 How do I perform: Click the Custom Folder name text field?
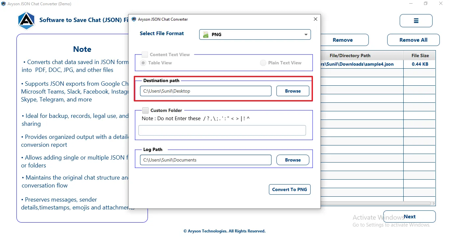click(x=222, y=130)
